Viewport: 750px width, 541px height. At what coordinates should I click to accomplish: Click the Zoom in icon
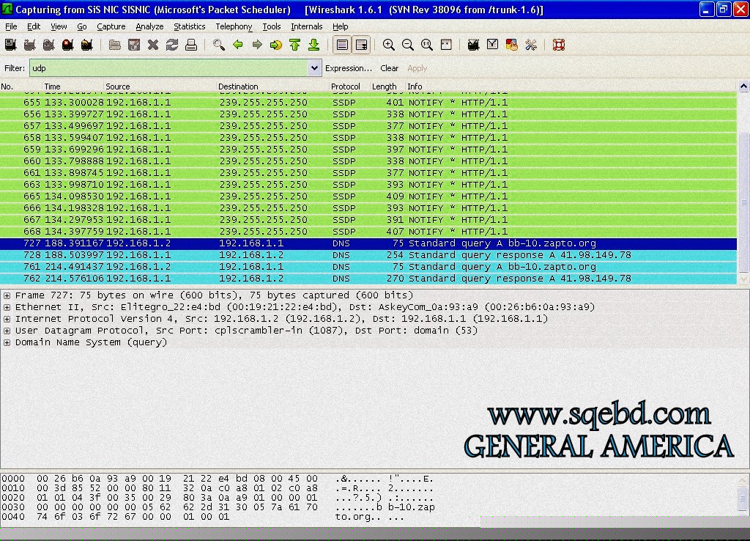pos(389,45)
